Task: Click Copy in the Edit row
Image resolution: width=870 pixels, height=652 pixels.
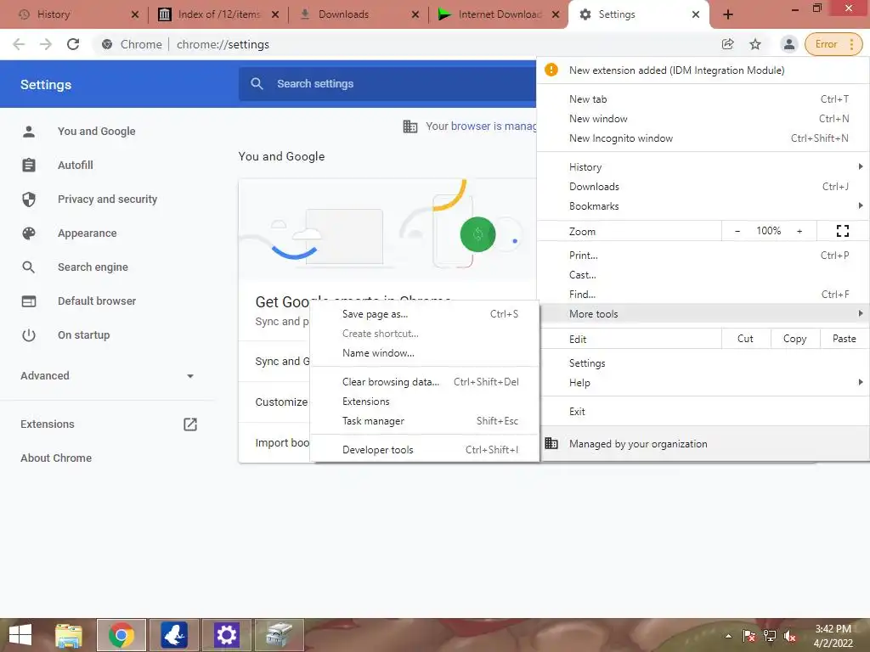Action: coord(794,339)
